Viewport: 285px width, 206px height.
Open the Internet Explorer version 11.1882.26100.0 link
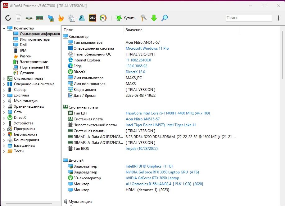[x=138, y=60]
